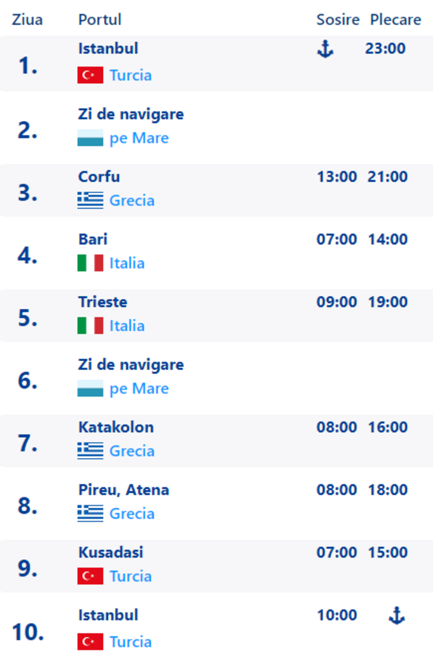Viewport: 433px width, 671px height.
Task: Click the Portul column header
Action: click(x=100, y=20)
